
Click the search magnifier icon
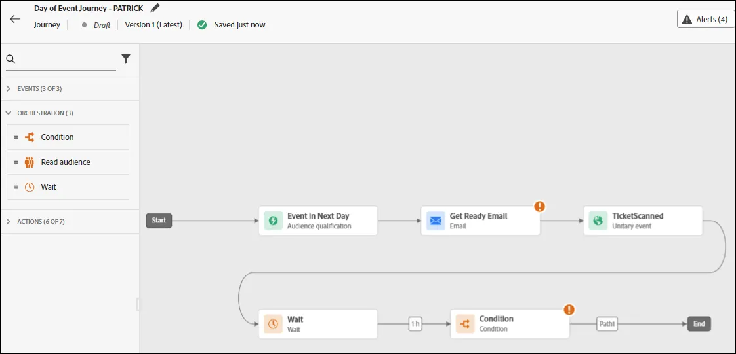[x=10, y=59]
